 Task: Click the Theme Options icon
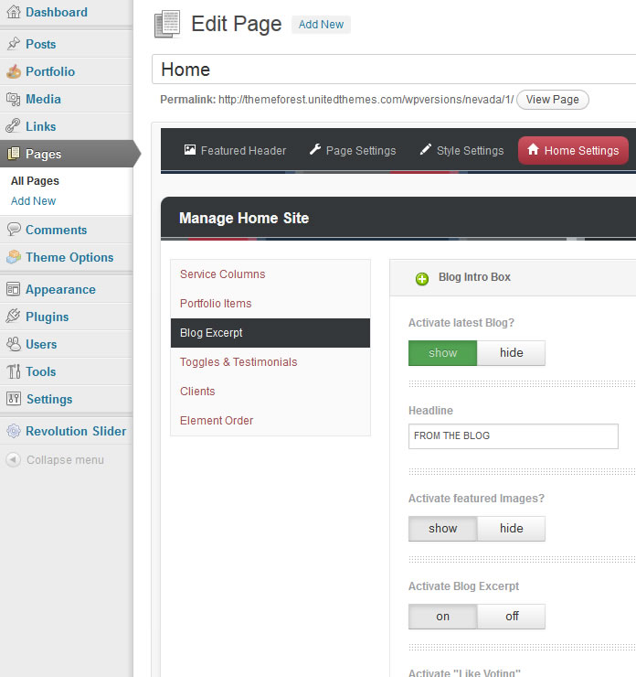tap(13, 257)
